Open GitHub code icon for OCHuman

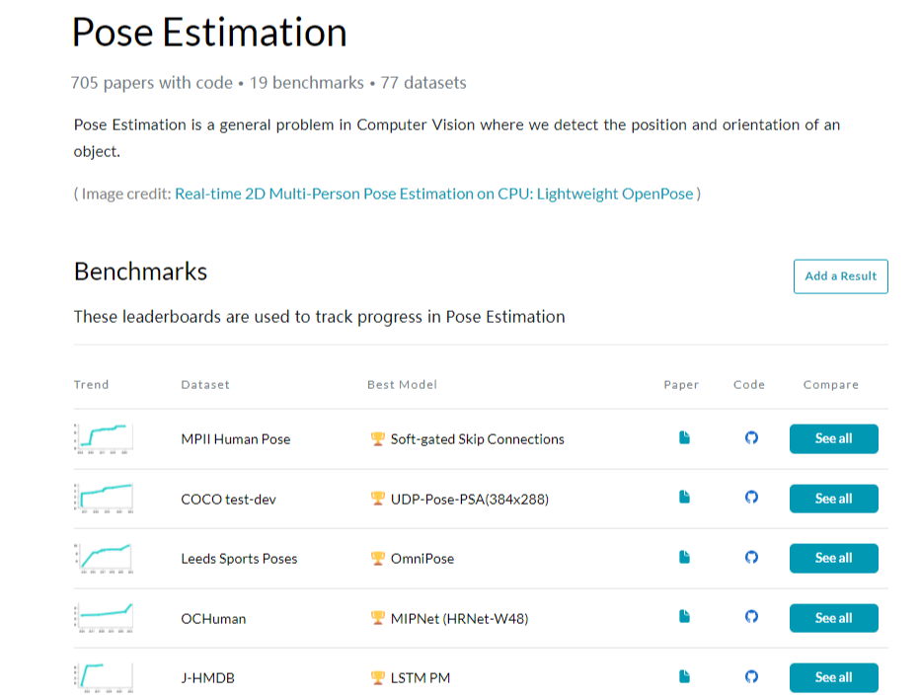point(751,617)
